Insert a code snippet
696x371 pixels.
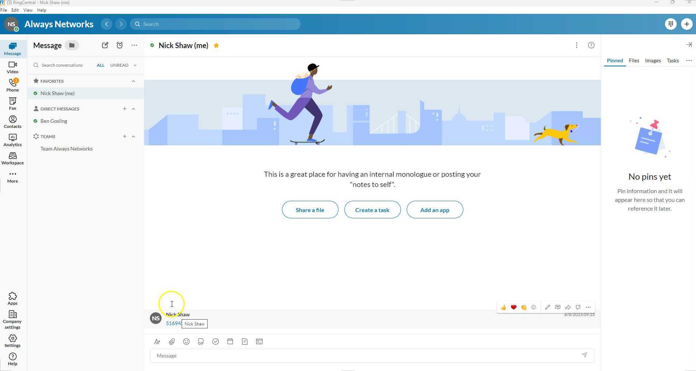[259, 341]
